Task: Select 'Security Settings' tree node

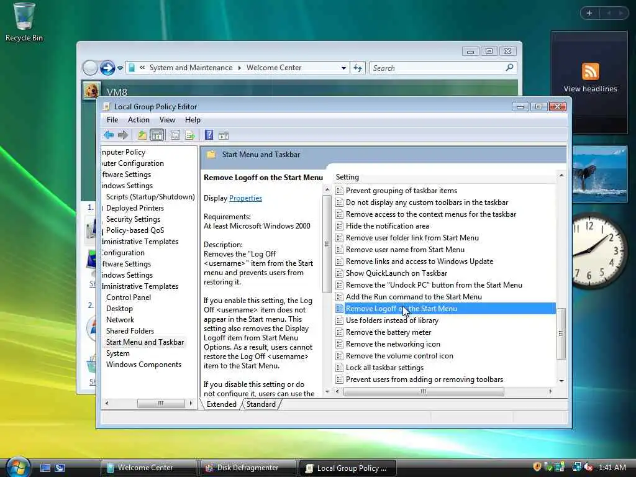Action: point(133,219)
